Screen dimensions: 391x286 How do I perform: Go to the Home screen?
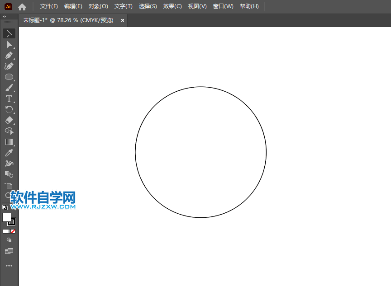[x=22, y=6]
